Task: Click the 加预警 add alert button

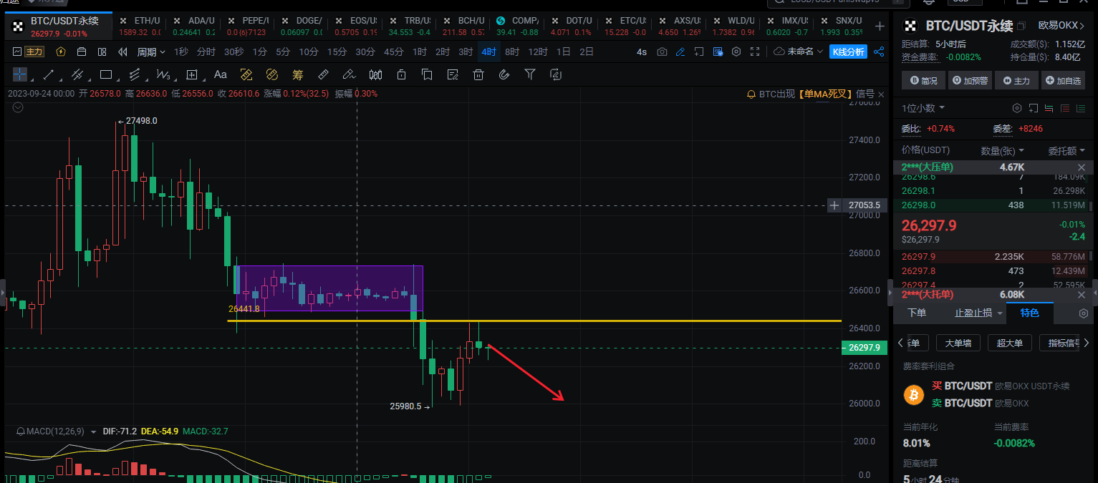Action: (x=970, y=81)
